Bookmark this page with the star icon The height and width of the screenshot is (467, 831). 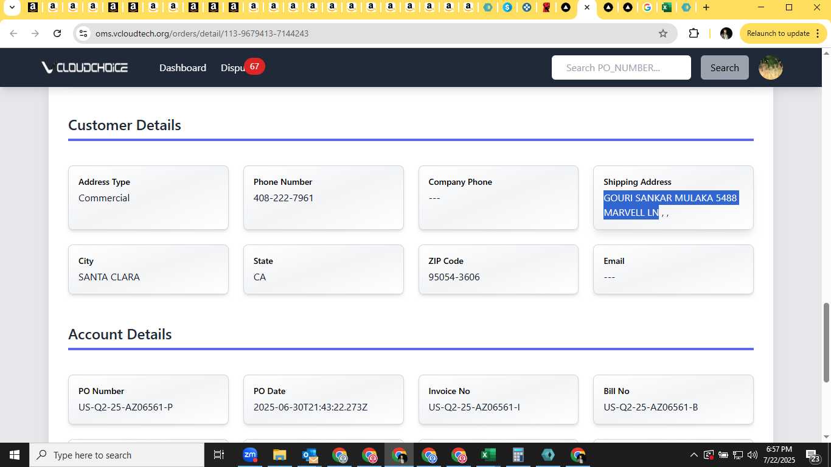[663, 33]
